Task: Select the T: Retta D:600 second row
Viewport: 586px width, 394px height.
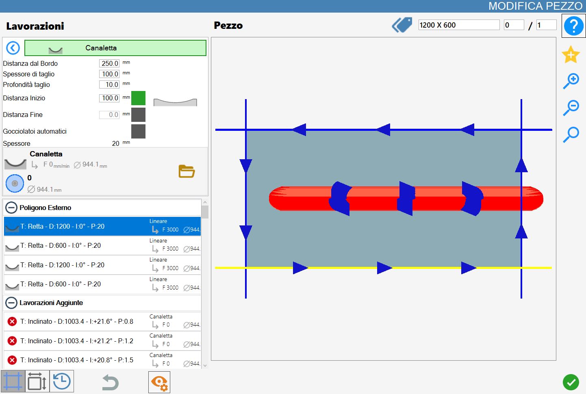Action: [x=102, y=246]
